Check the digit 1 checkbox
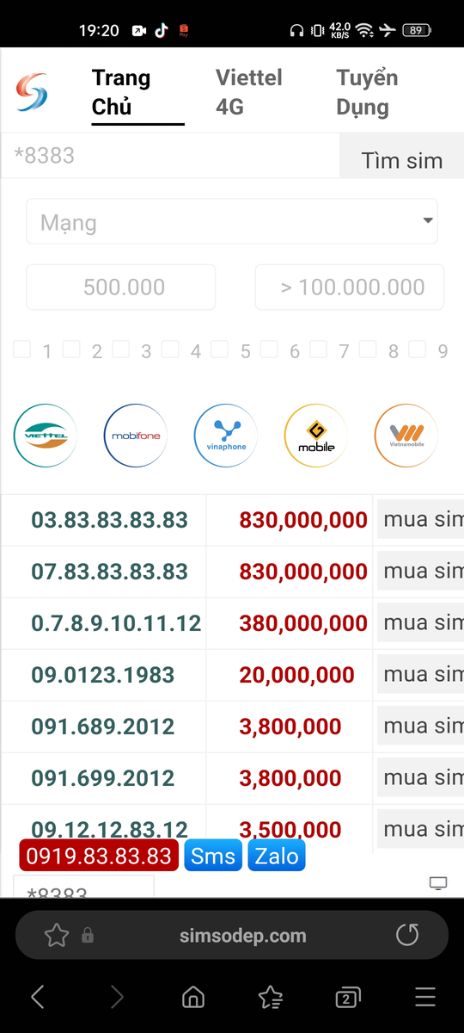 (21, 349)
